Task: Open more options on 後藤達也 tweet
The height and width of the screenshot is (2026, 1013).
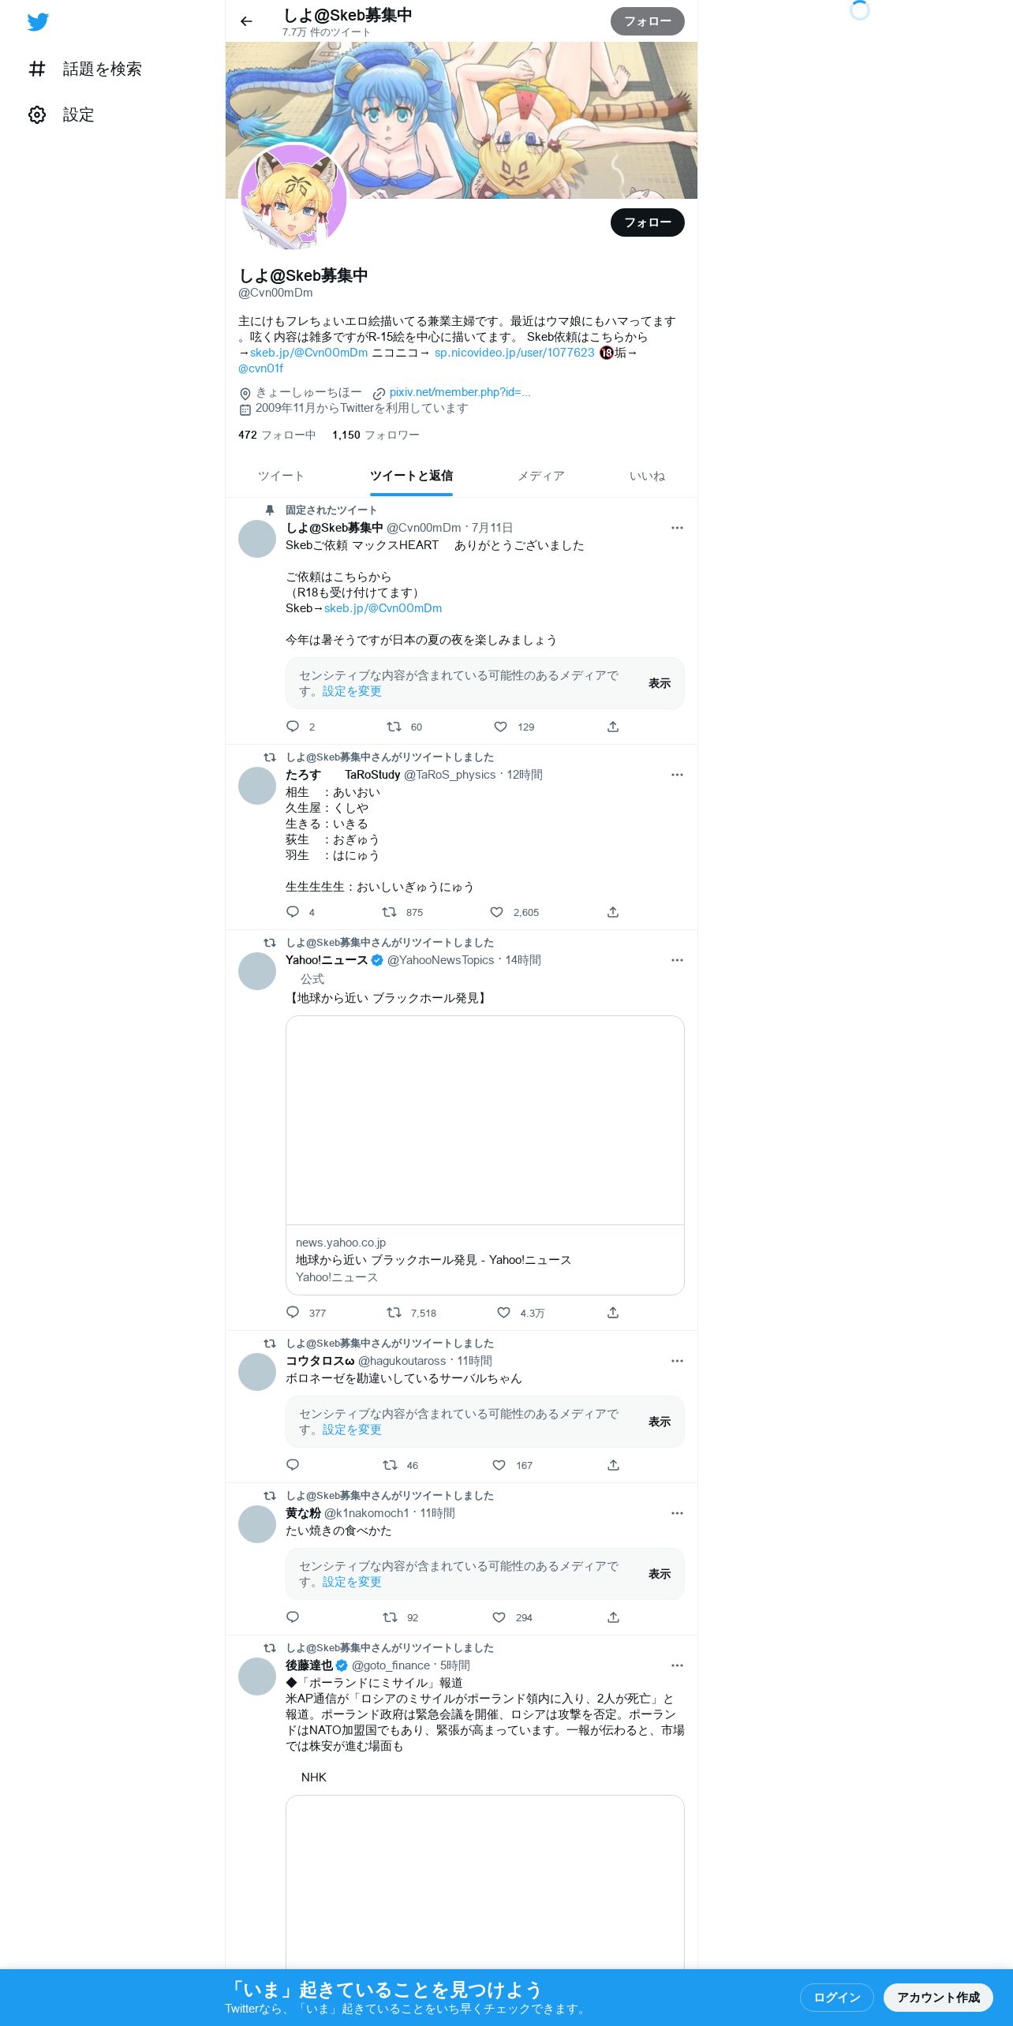Action: click(x=677, y=1665)
